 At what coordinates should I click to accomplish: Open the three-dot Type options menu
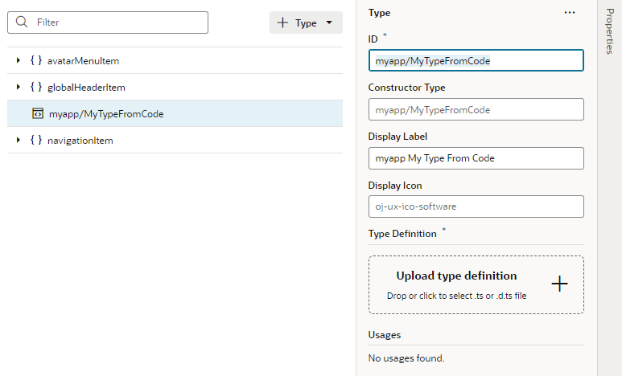coord(570,13)
